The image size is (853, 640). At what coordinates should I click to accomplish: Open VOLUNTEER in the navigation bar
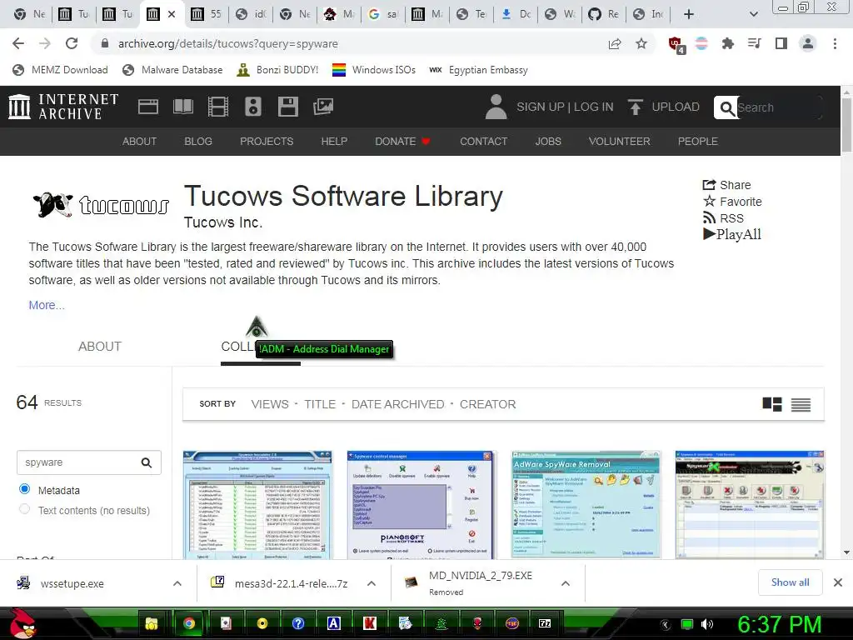(619, 142)
